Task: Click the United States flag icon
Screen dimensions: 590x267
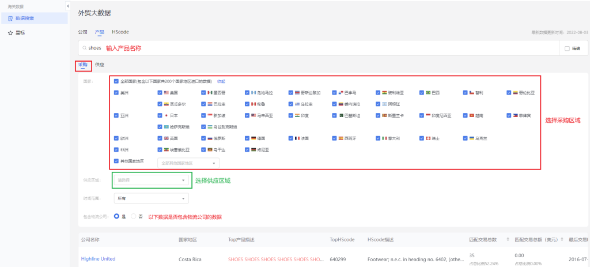Action: tap(166, 92)
